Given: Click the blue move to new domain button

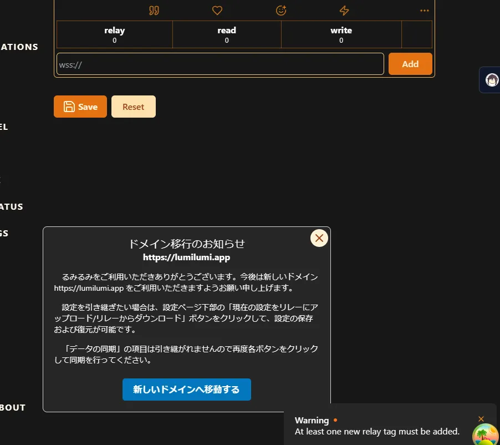Looking at the screenshot, I should (x=187, y=390).
